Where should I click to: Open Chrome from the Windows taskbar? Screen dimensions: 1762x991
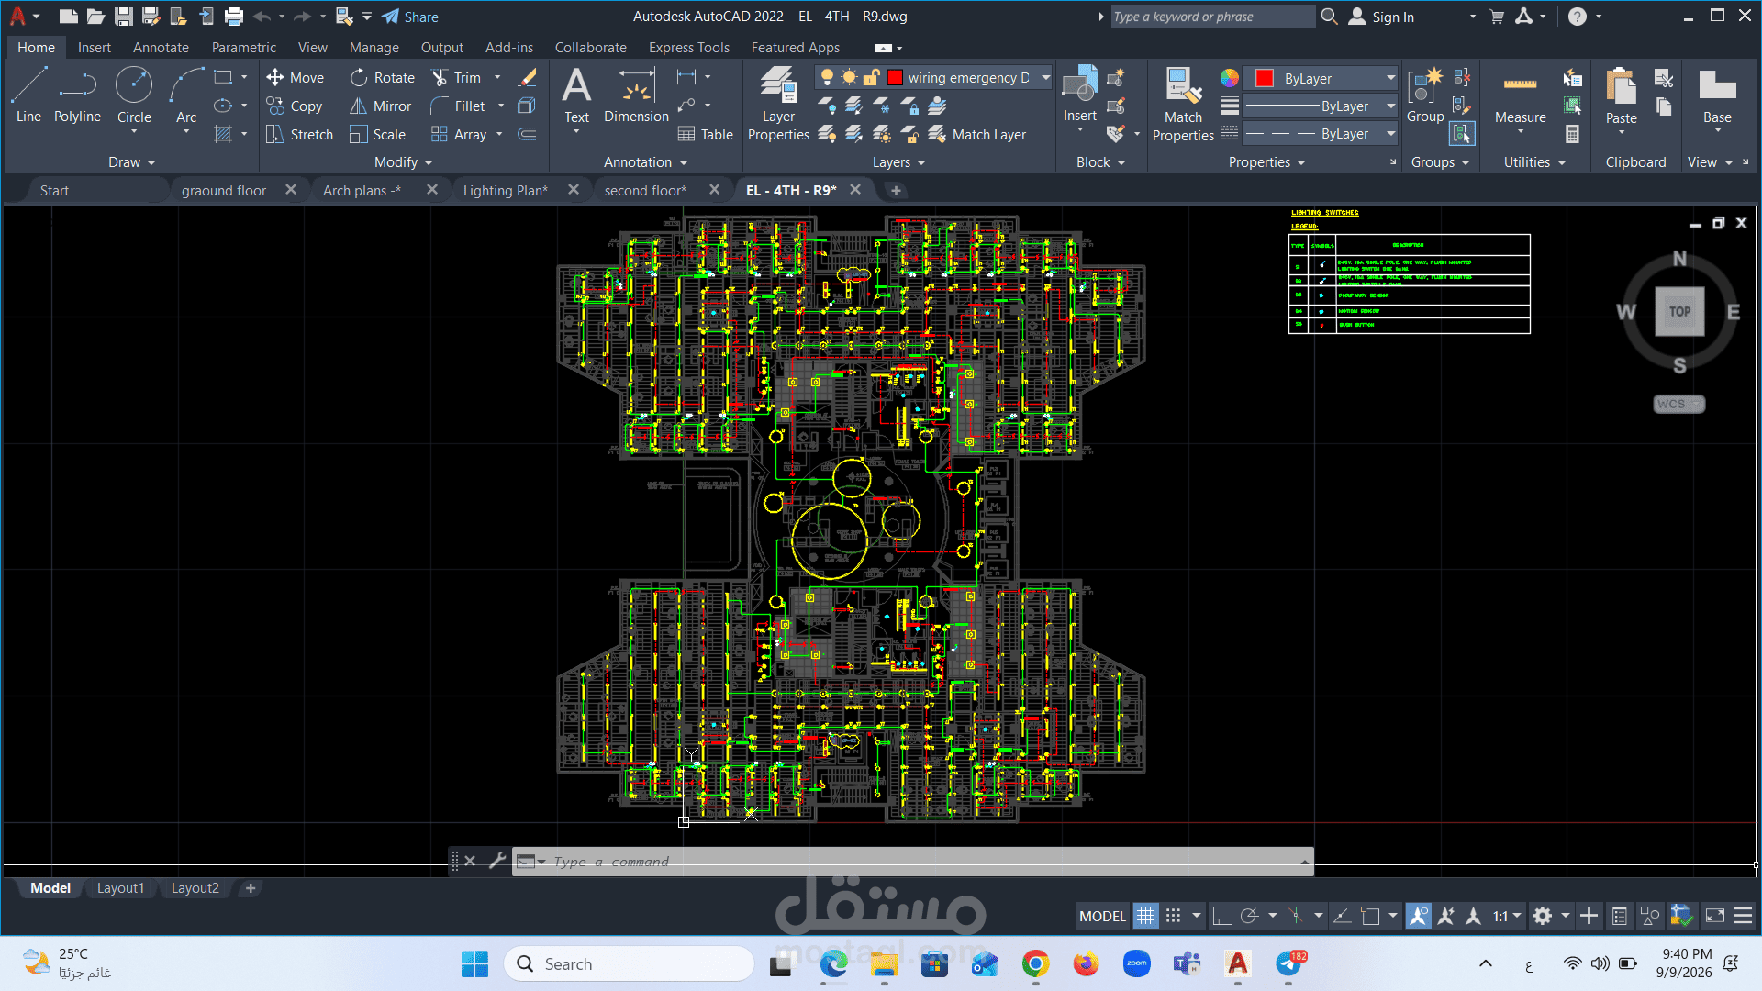point(1035,964)
